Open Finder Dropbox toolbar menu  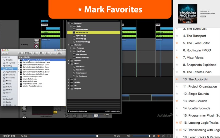point(42,53)
